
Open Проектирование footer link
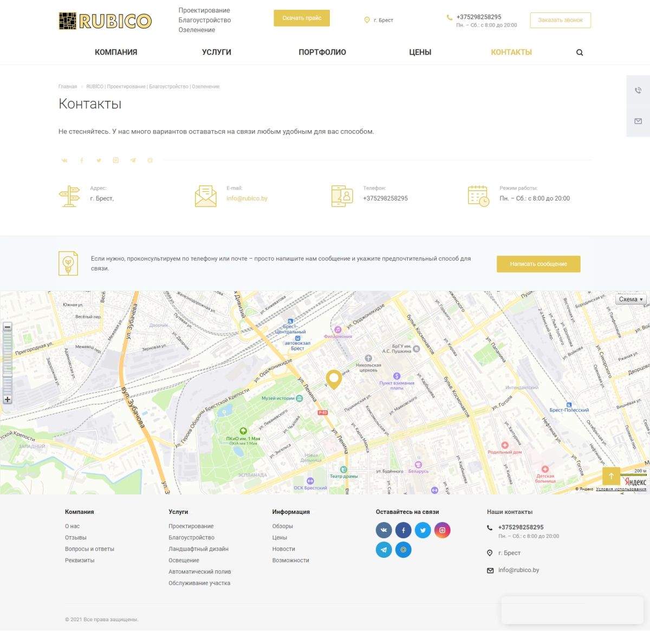tap(191, 526)
